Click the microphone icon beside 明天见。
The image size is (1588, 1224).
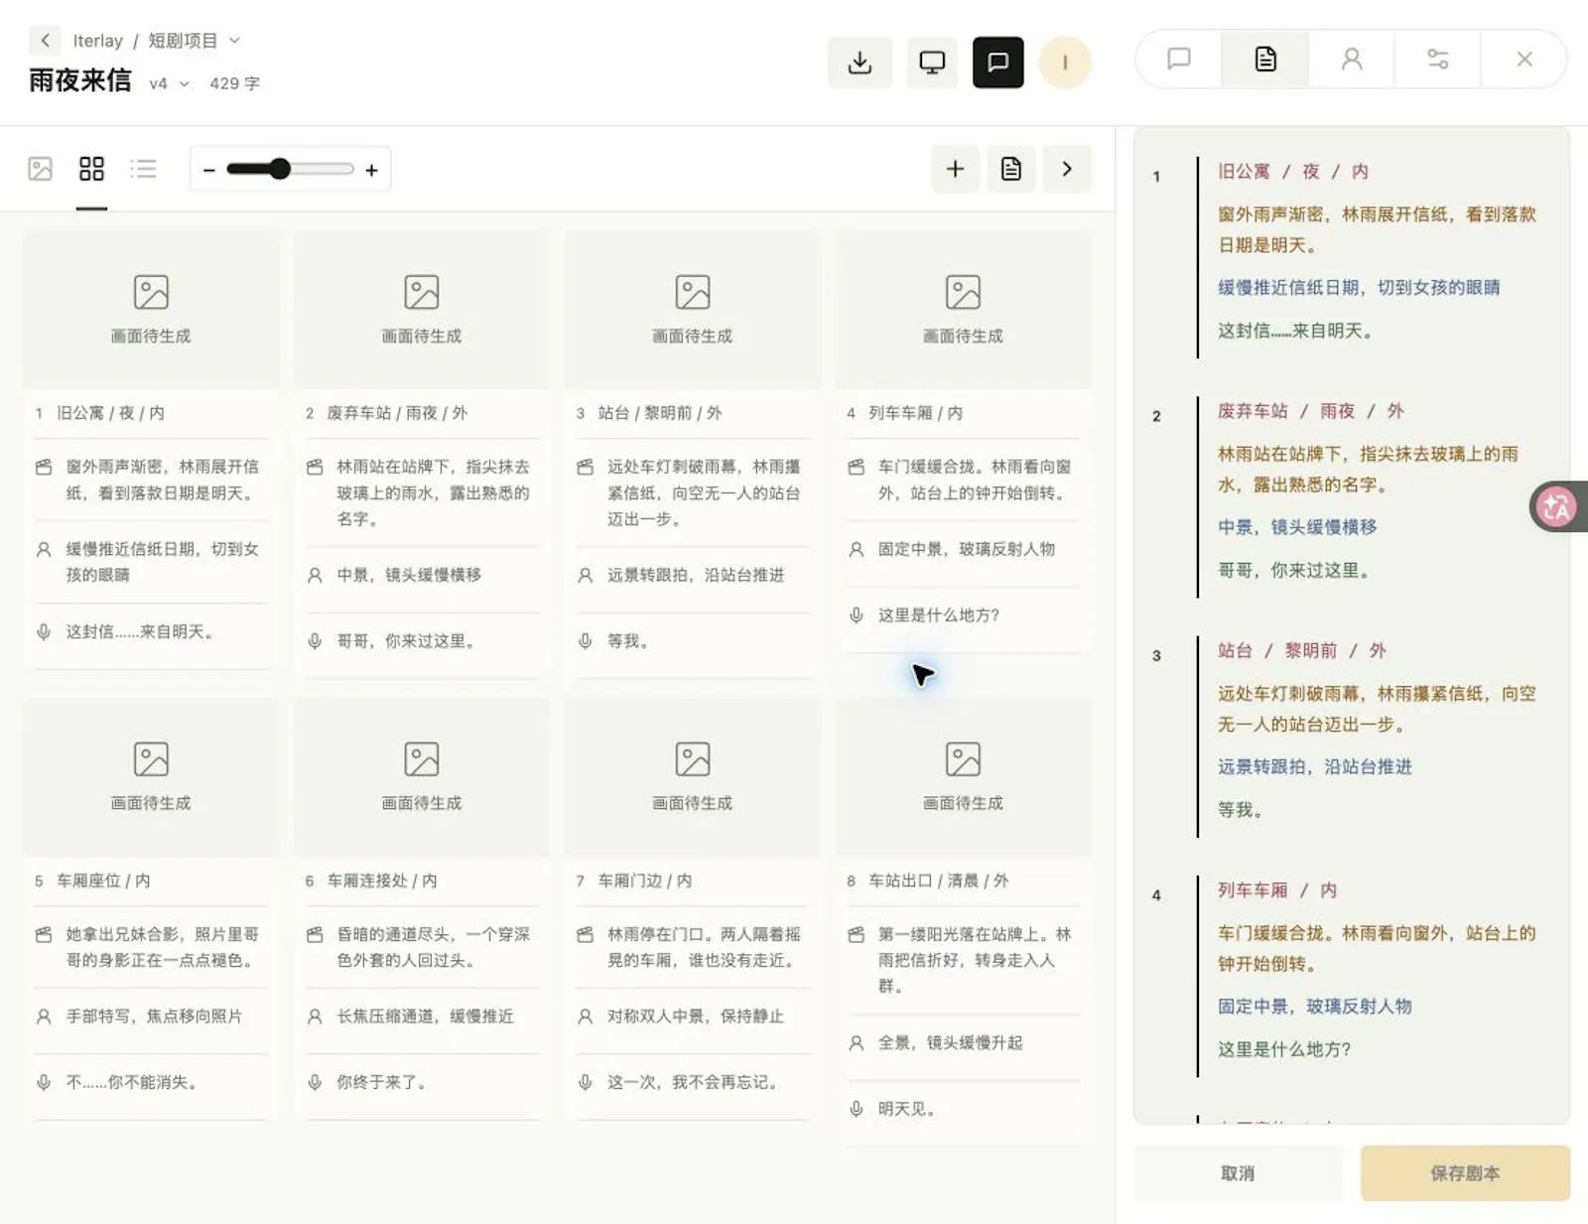pos(857,1109)
